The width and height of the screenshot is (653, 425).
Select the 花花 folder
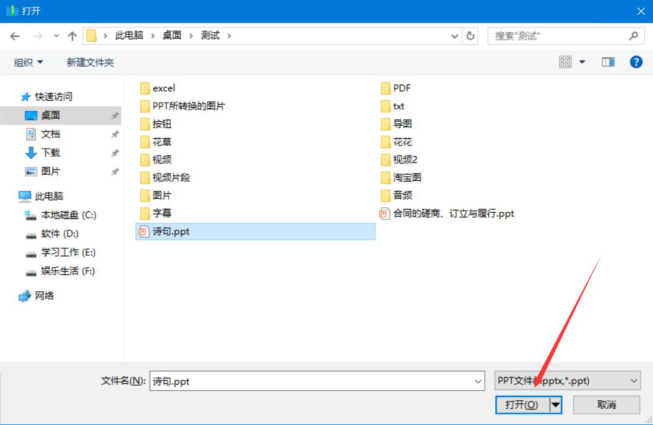(x=396, y=142)
